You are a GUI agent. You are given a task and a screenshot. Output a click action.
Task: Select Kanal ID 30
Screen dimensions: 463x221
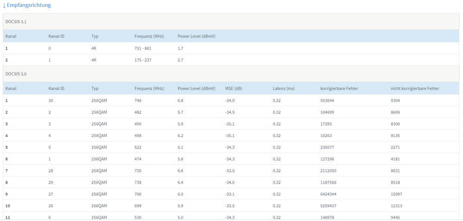[51, 101]
